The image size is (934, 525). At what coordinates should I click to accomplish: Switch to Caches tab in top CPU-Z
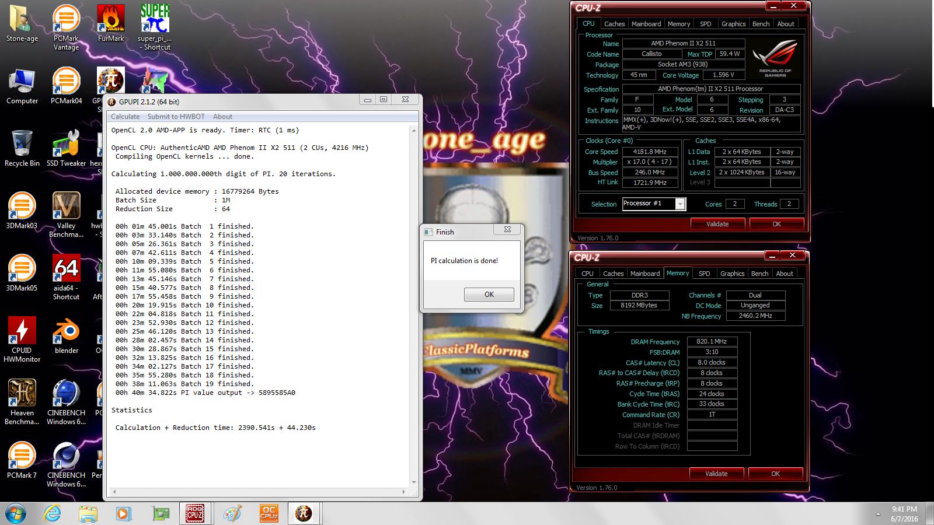click(x=614, y=24)
